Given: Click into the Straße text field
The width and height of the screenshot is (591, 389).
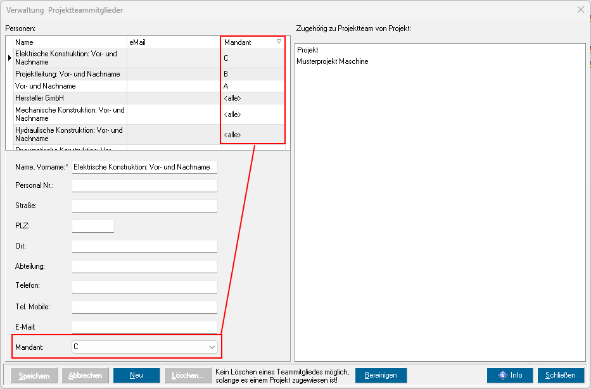Looking at the screenshot, I should (144, 206).
